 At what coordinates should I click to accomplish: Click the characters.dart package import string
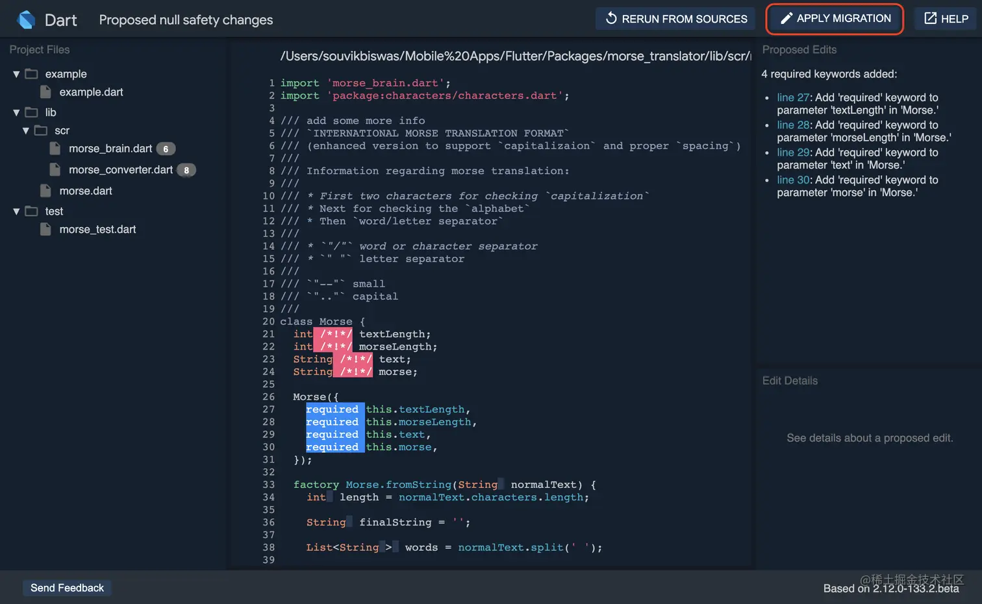445,96
